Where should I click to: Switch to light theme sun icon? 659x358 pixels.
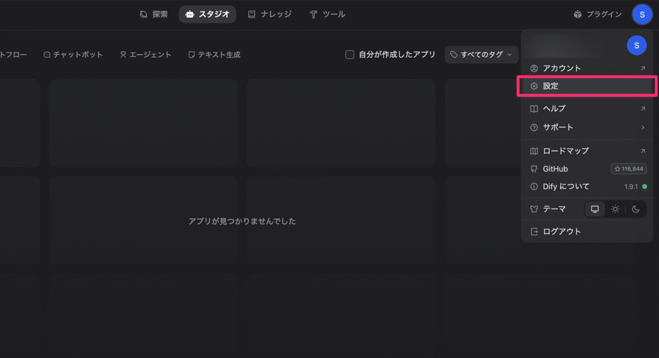[615, 209]
